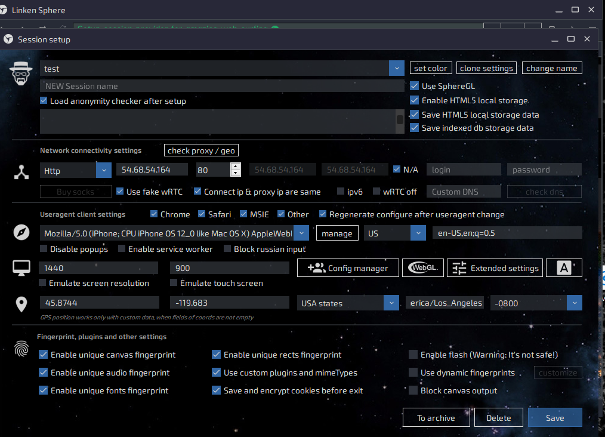Click the Heisenberg session avatar icon
This screenshot has height=437, width=605.
coord(21,73)
